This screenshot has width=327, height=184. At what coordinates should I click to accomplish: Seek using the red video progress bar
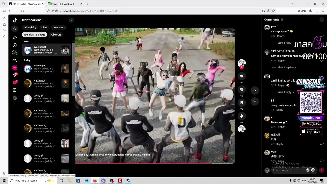(155, 163)
